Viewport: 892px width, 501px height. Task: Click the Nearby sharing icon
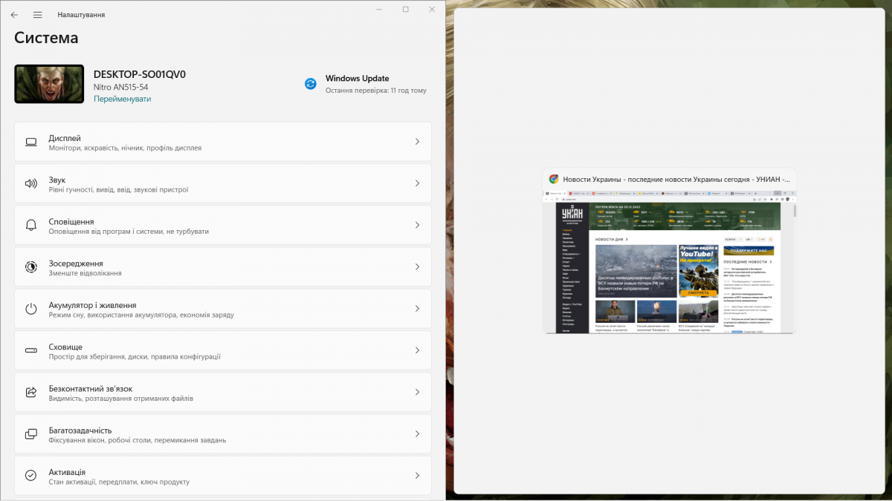point(31,392)
